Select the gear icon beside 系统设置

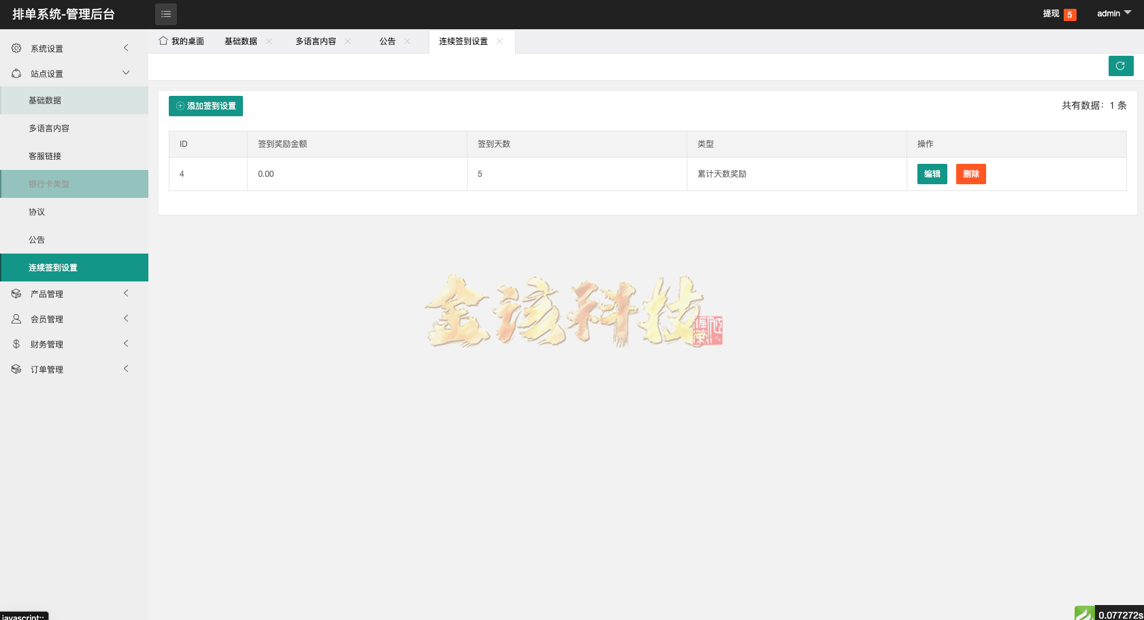pyautogui.click(x=16, y=48)
